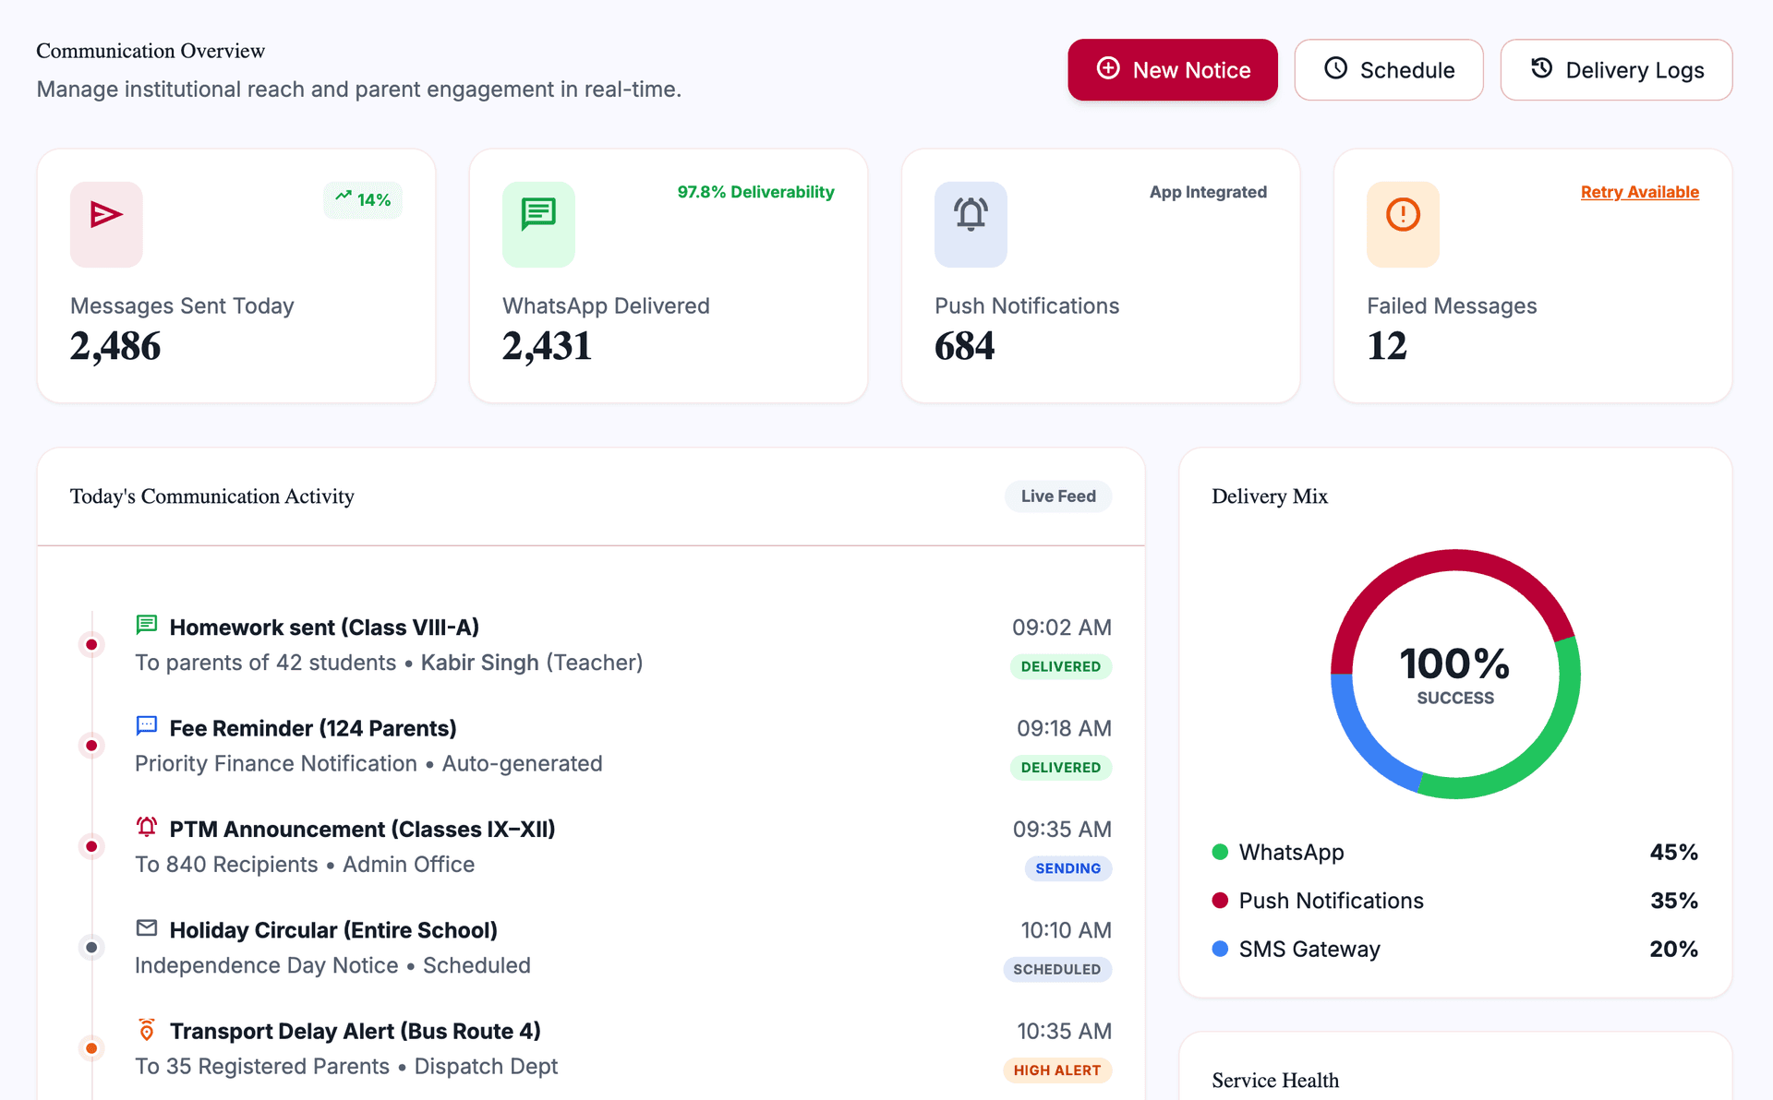Click the 10:10 AM timestamp

pos(1066,930)
